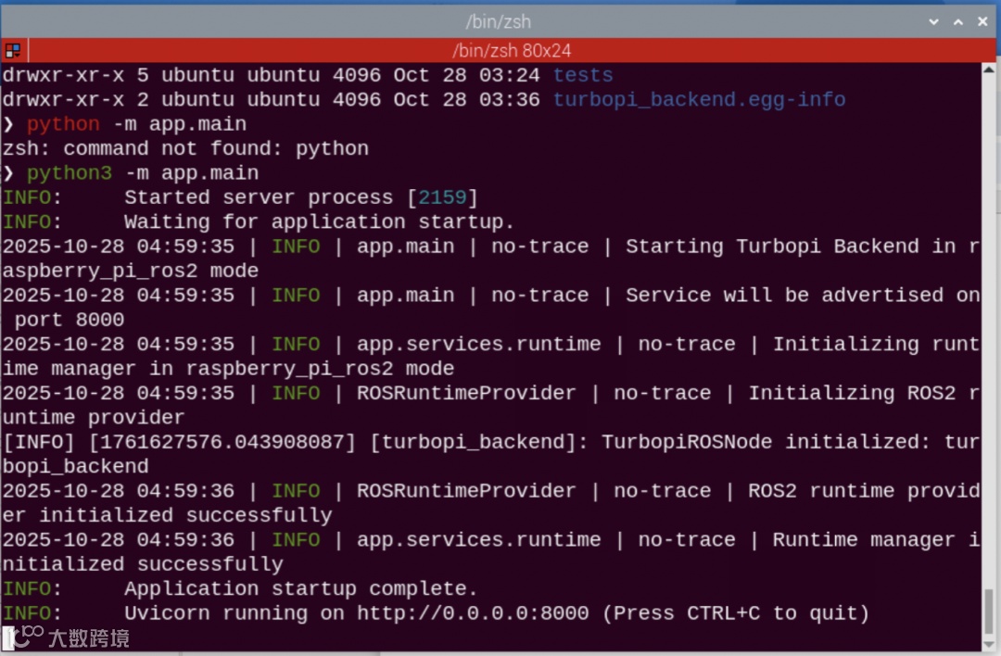Click 'bopi_backend' wrapped line

click(75, 466)
